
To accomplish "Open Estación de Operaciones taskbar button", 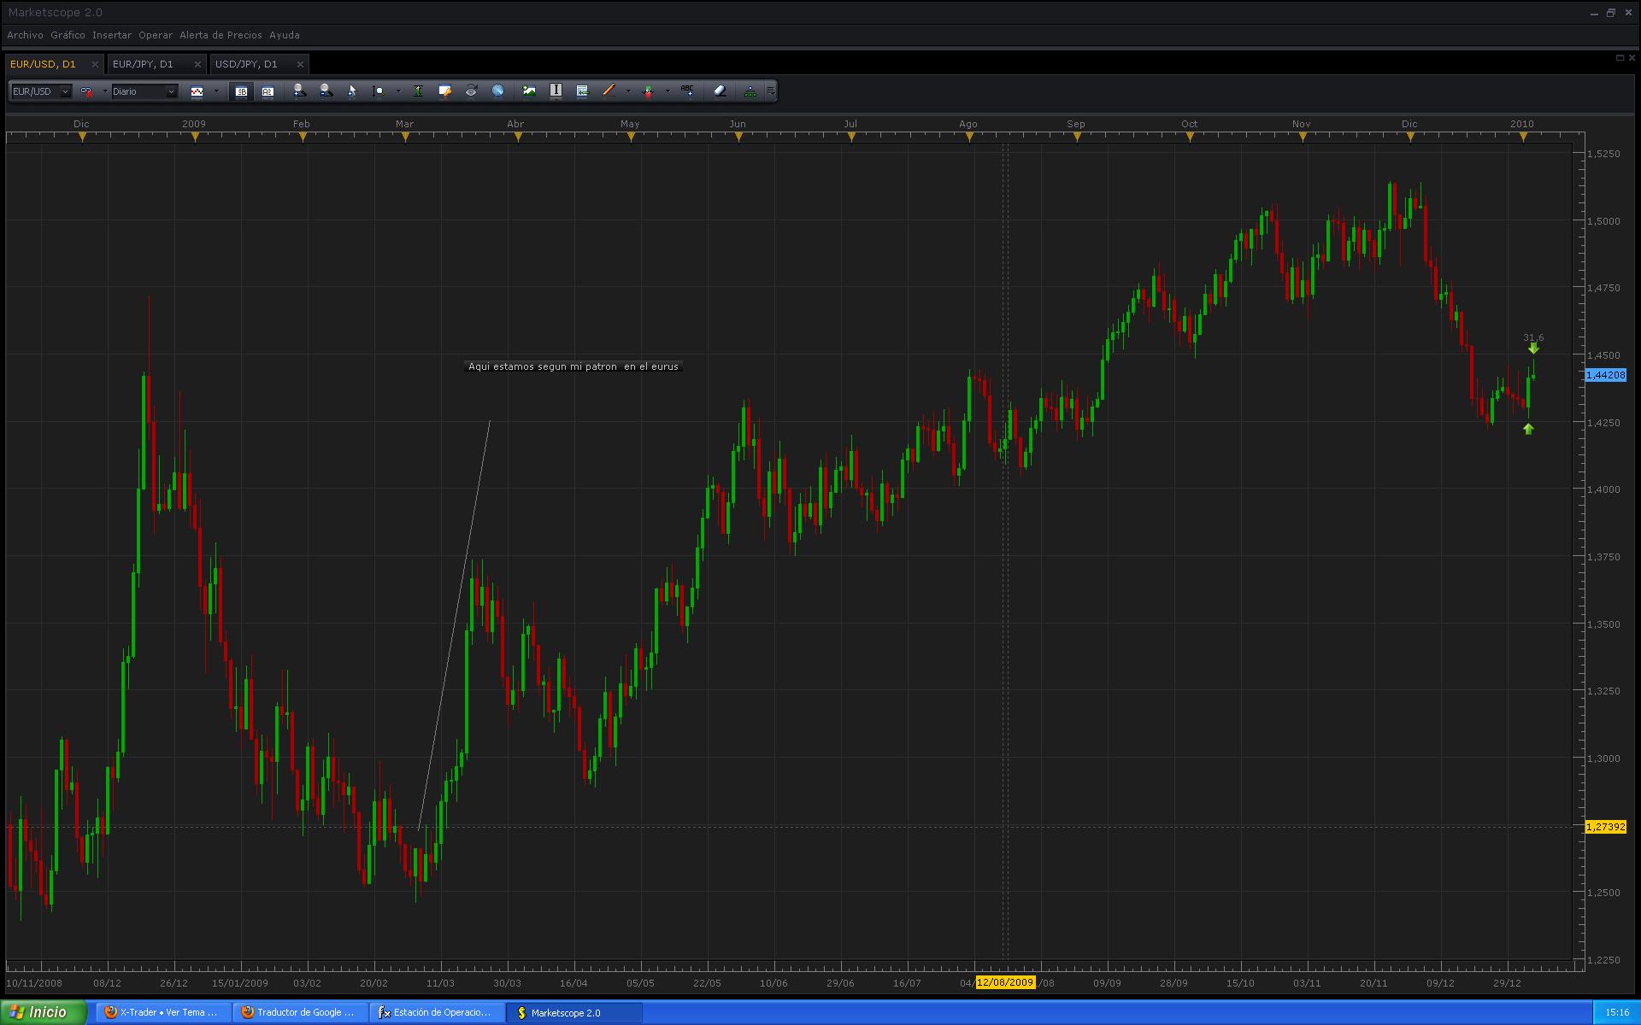I will [x=438, y=1012].
